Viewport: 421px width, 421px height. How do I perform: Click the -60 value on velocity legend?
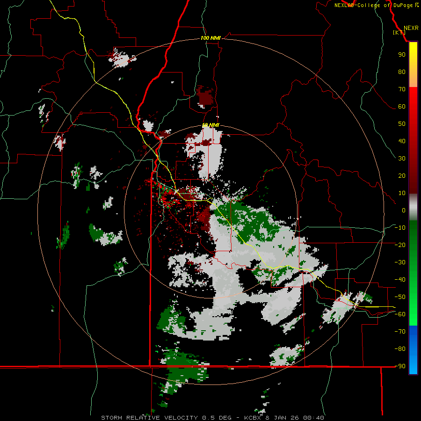(x=400, y=314)
